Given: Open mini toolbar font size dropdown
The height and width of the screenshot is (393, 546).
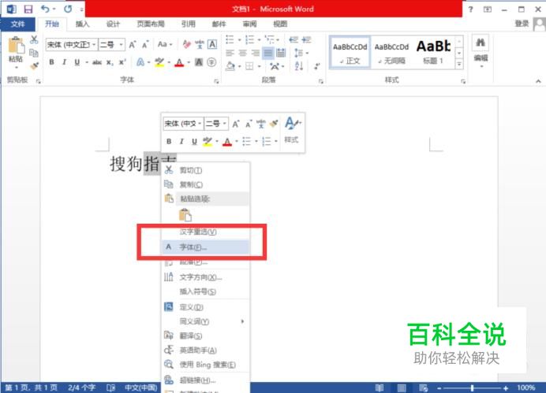Looking at the screenshot, I should pyautogui.click(x=225, y=124).
